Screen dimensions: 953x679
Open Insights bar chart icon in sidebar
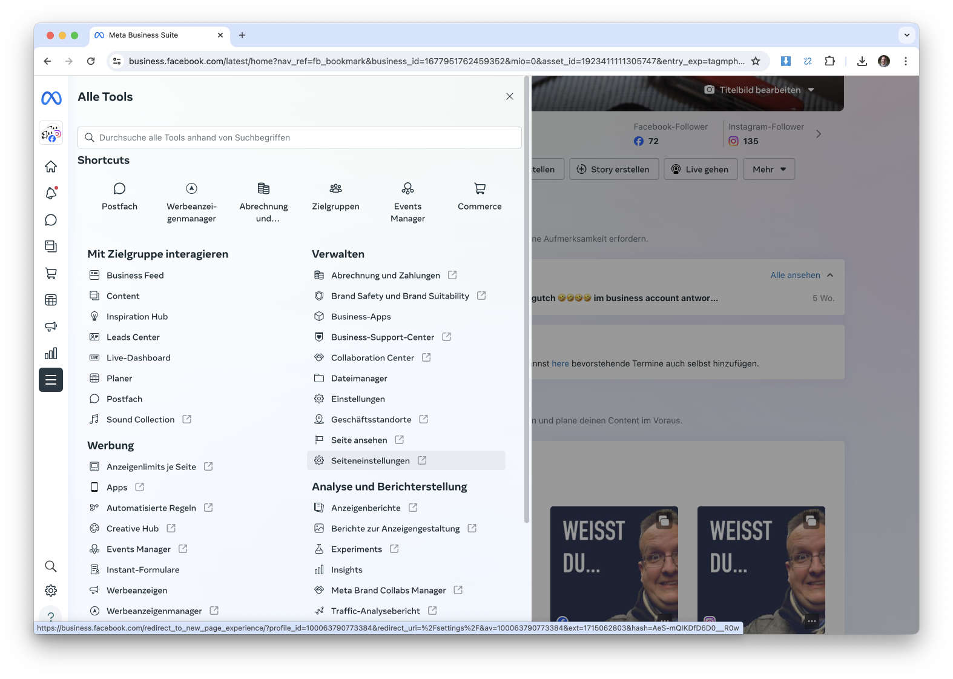click(51, 353)
